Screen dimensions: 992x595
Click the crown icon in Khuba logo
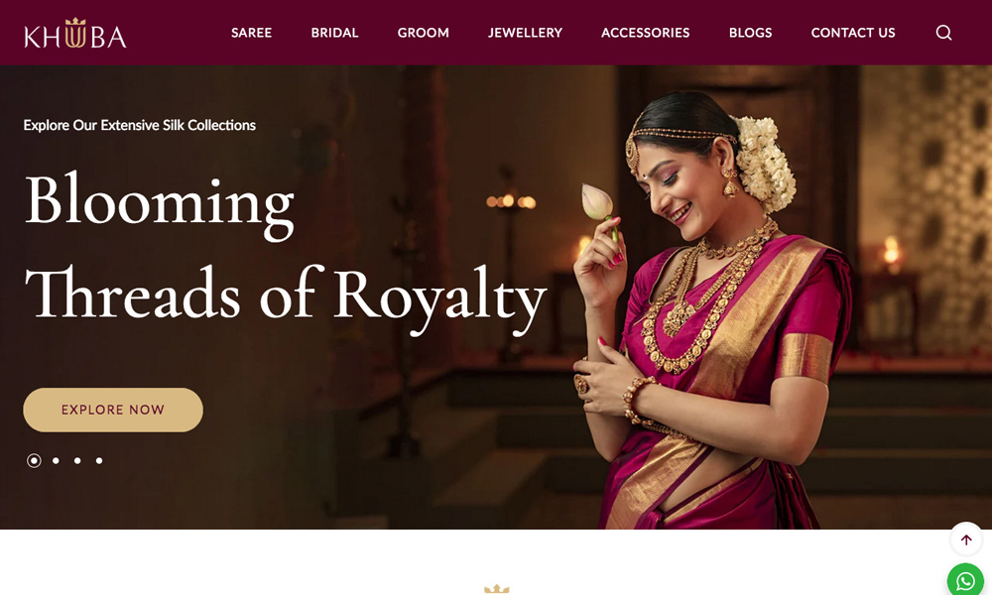tap(75, 23)
